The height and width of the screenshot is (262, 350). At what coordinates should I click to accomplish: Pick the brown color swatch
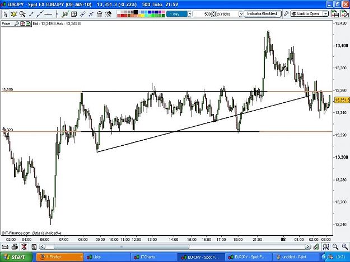click(129, 16)
